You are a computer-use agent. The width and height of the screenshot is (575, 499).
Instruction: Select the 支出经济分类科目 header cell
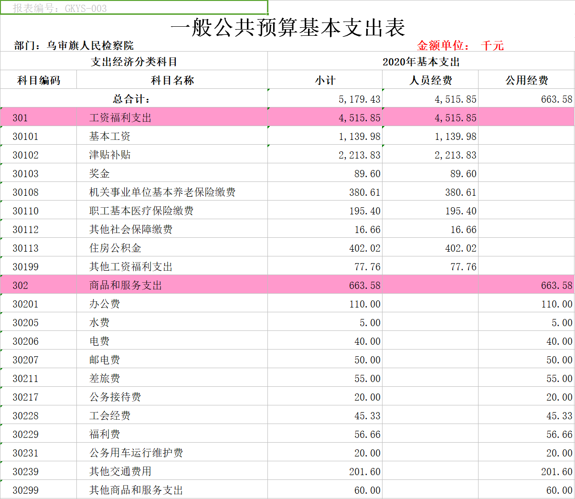tap(134, 61)
